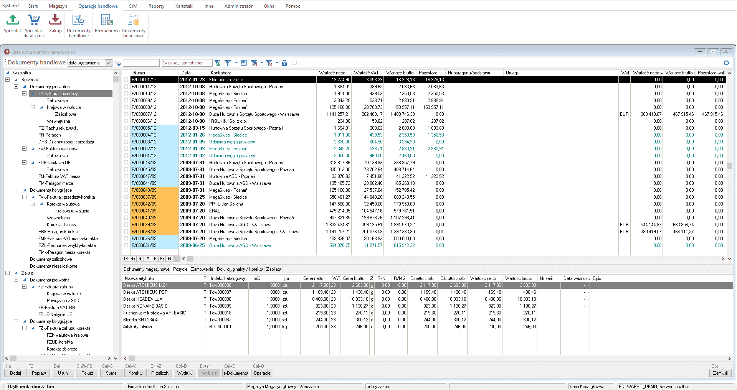Open the Administrator menu

(x=238, y=6)
